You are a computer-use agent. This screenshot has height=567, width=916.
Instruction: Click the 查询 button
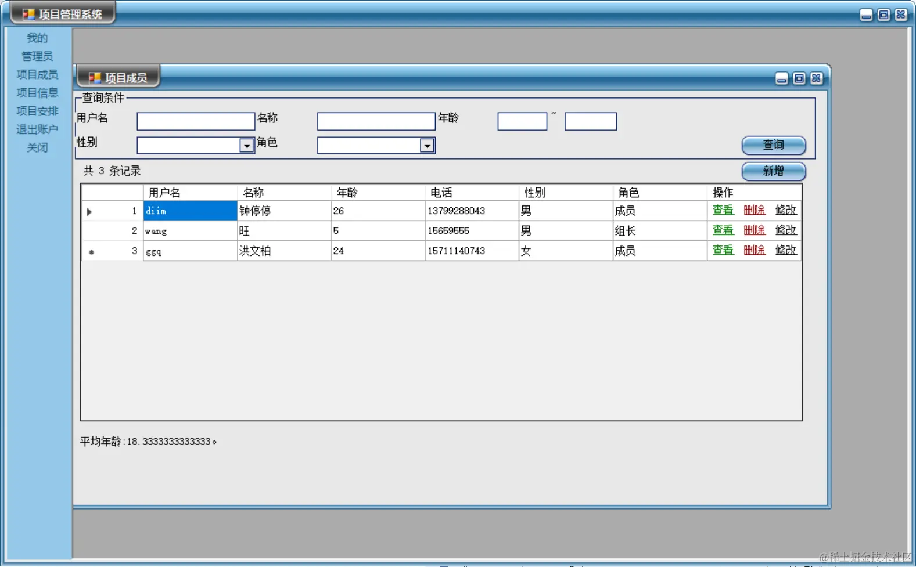tap(774, 145)
